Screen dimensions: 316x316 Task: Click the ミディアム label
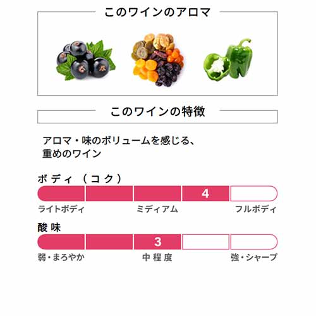tap(157, 209)
